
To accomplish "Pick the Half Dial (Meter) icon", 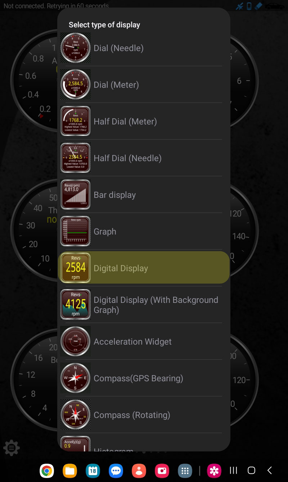I will [75, 121].
